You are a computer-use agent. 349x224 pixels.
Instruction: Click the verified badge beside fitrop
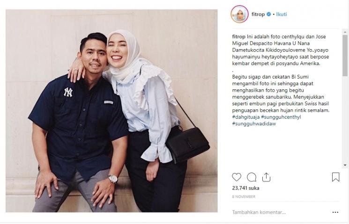tap(268, 14)
